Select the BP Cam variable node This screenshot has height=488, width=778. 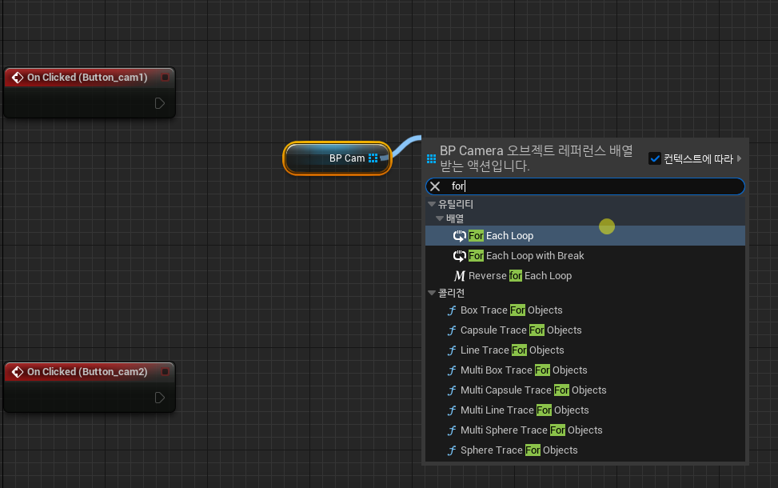337,158
